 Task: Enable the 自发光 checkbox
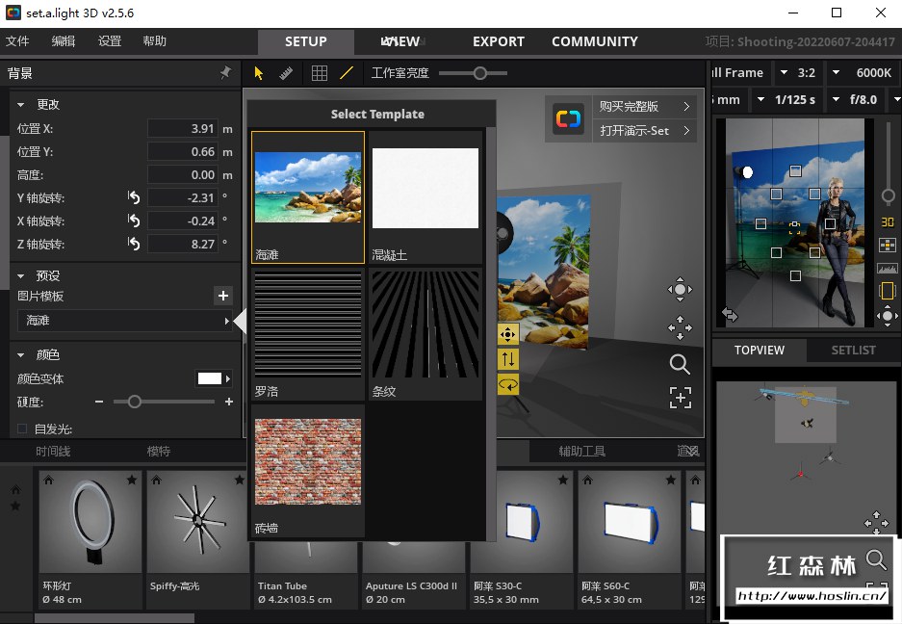22,429
